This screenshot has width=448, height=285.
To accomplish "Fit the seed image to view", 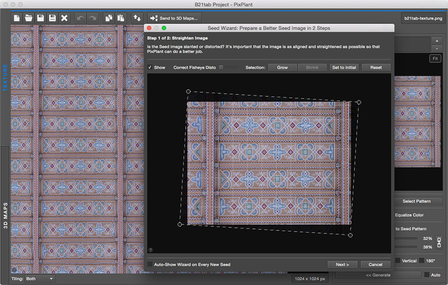I will click(x=435, y=58).
